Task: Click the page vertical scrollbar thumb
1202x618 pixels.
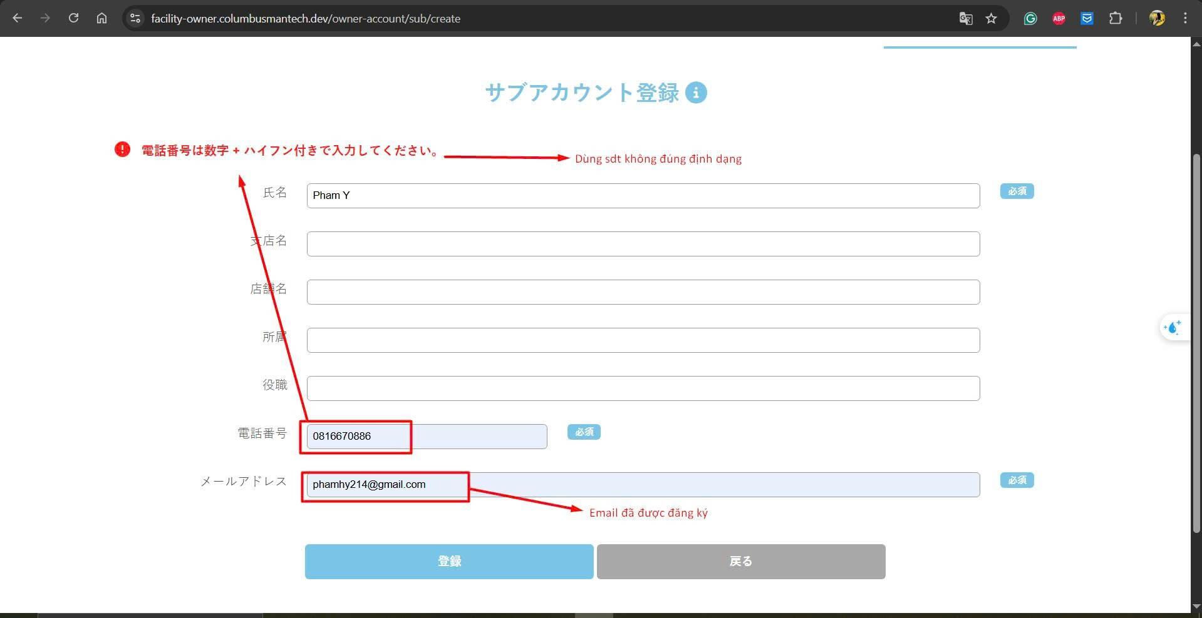Action: [x=1196, y=344]
